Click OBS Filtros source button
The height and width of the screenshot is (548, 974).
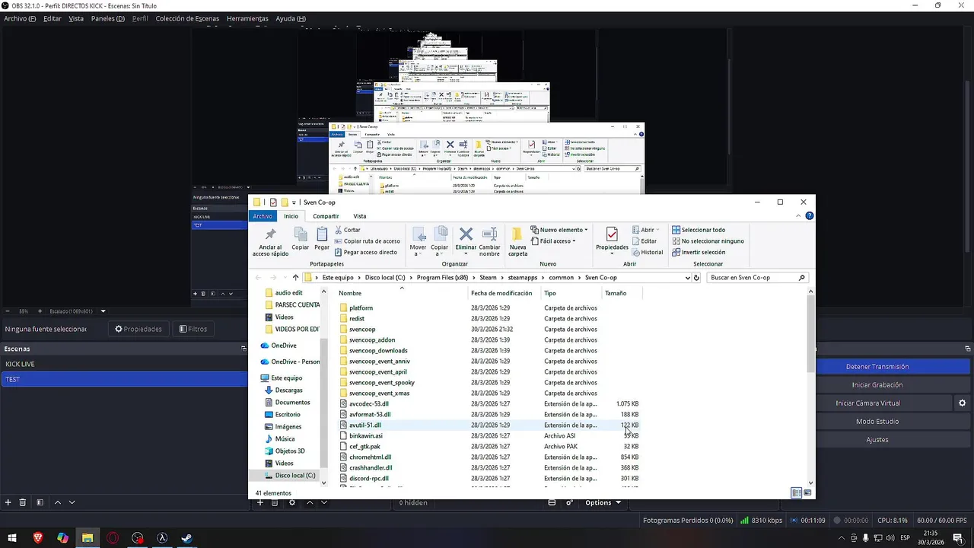[193, 329]
